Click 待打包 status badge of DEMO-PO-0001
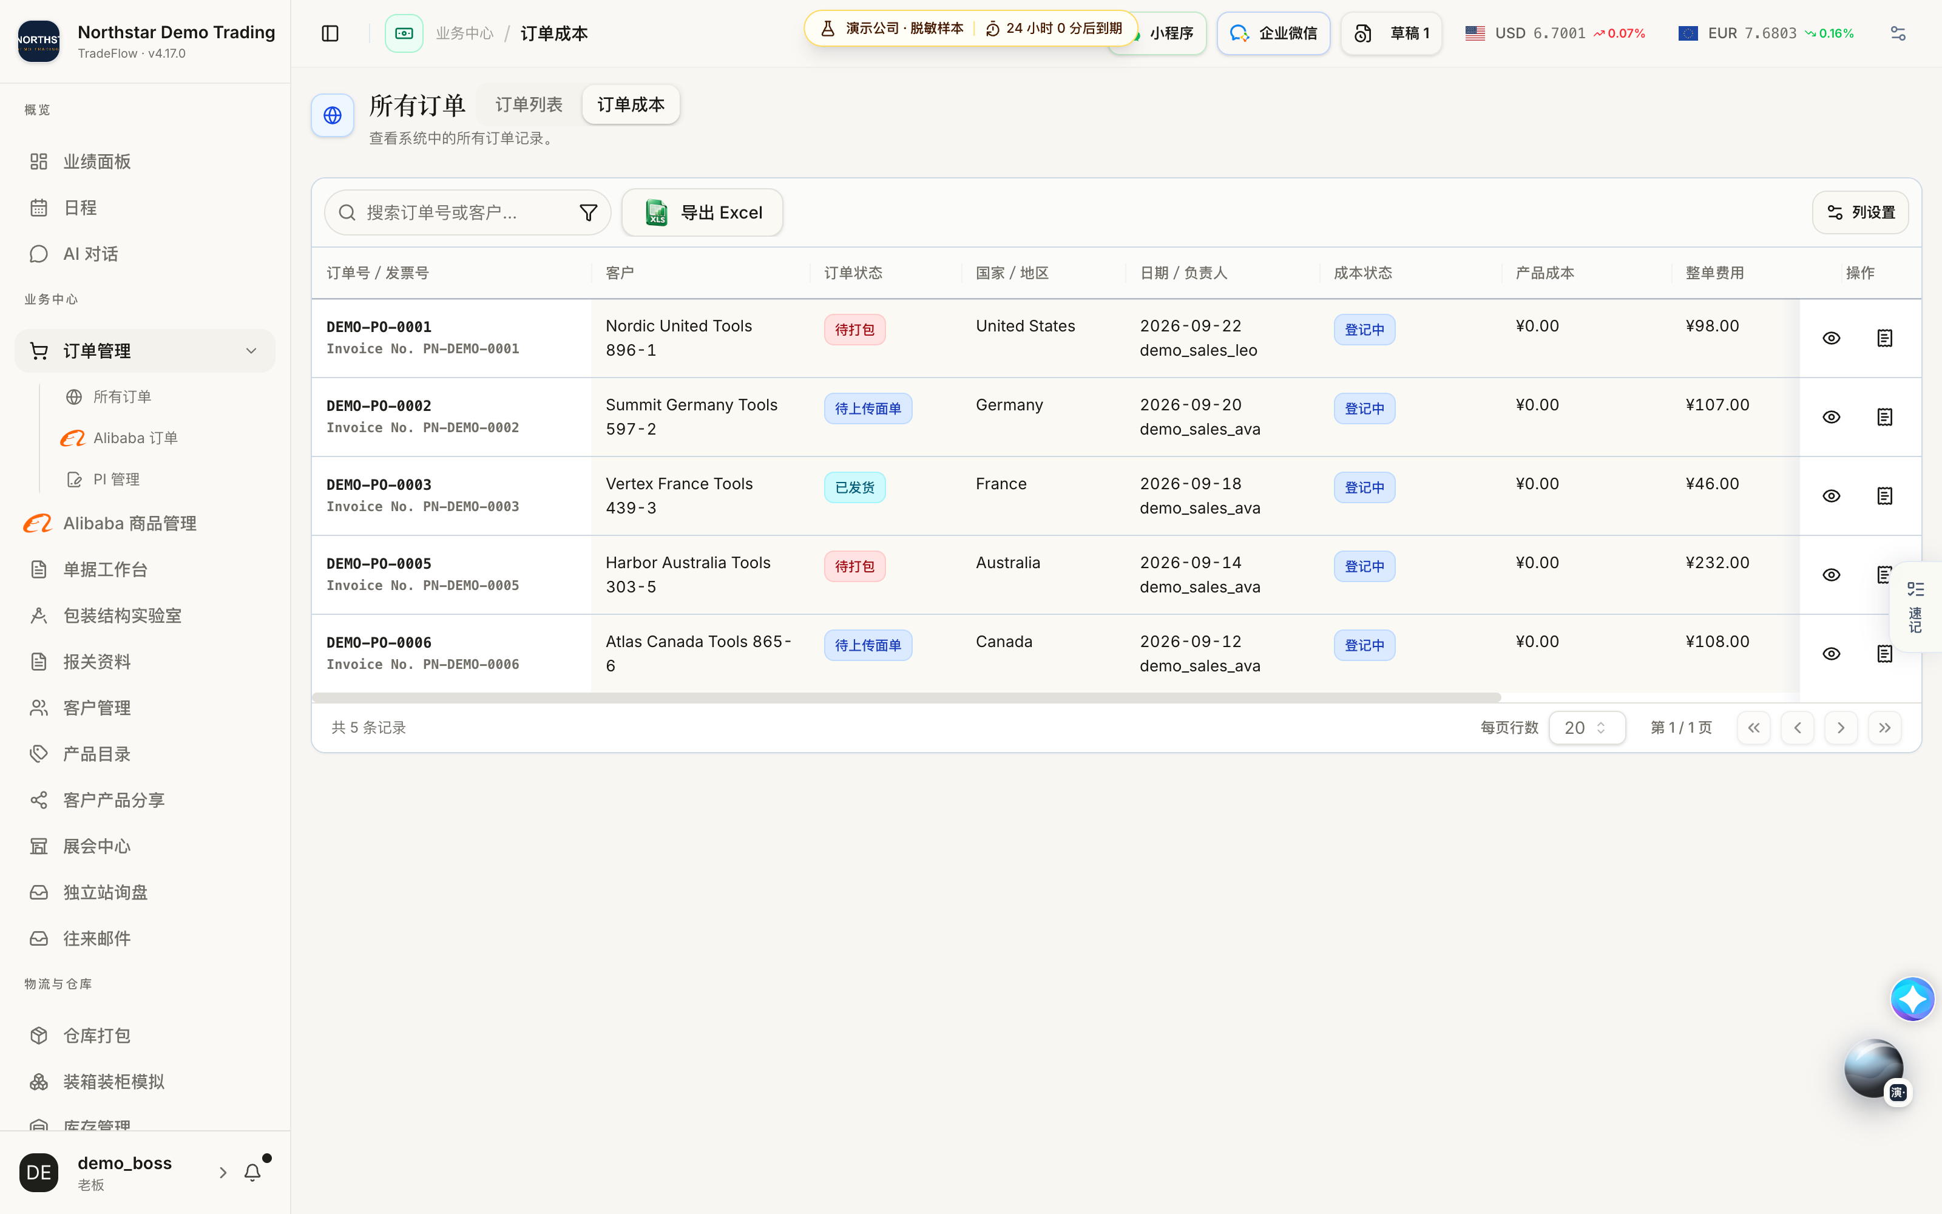Image resolution: width=1942 pixels, height=1214 pixels. coord(854,329)
